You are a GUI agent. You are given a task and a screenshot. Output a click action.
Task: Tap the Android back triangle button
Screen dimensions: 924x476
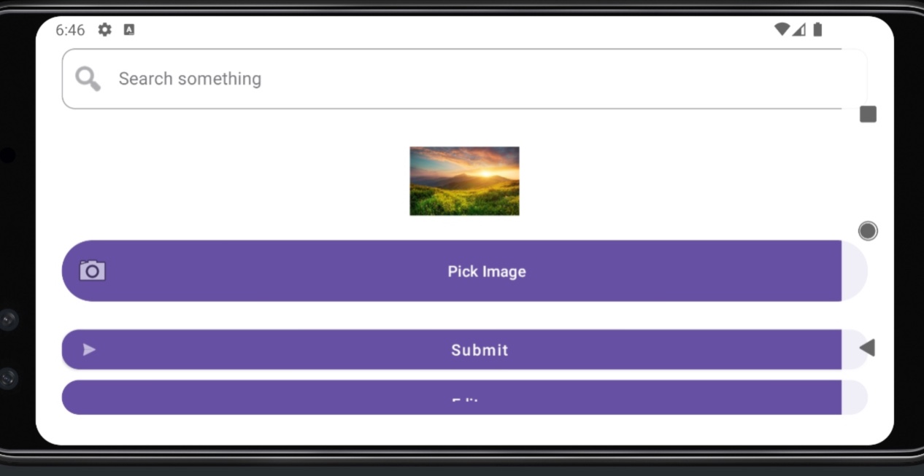click(x=867, y=348)
